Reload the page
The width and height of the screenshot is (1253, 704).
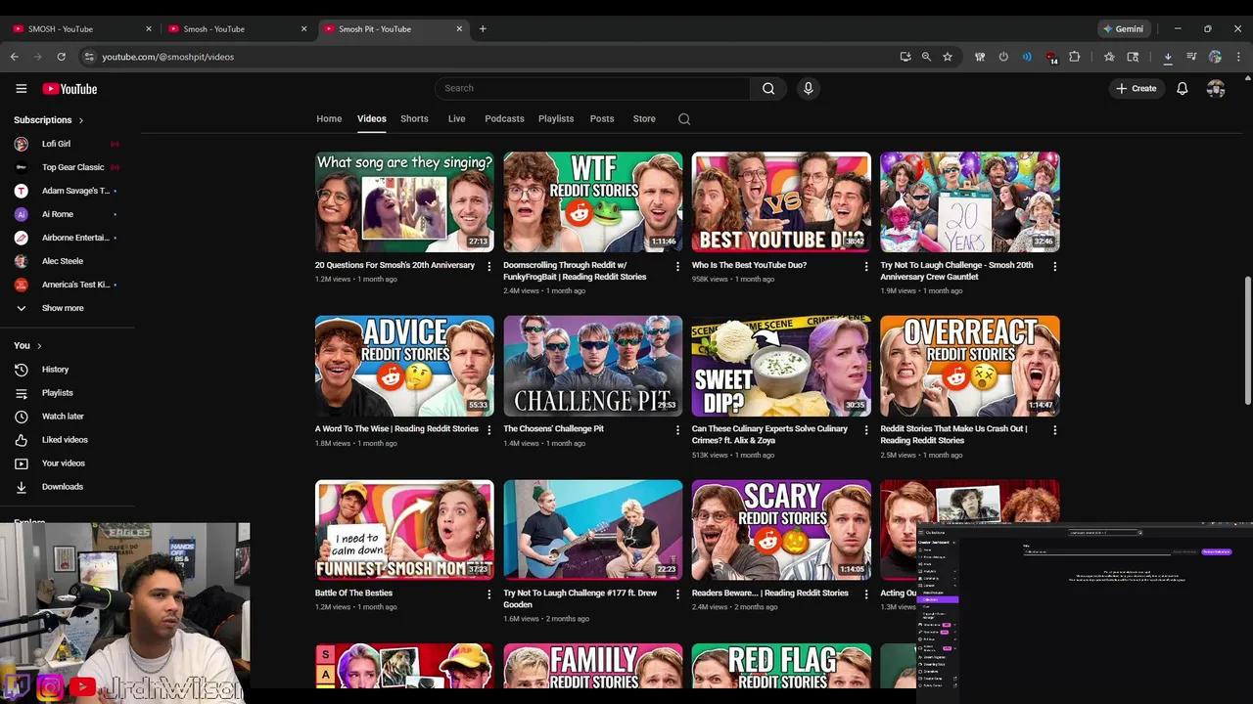61,57
